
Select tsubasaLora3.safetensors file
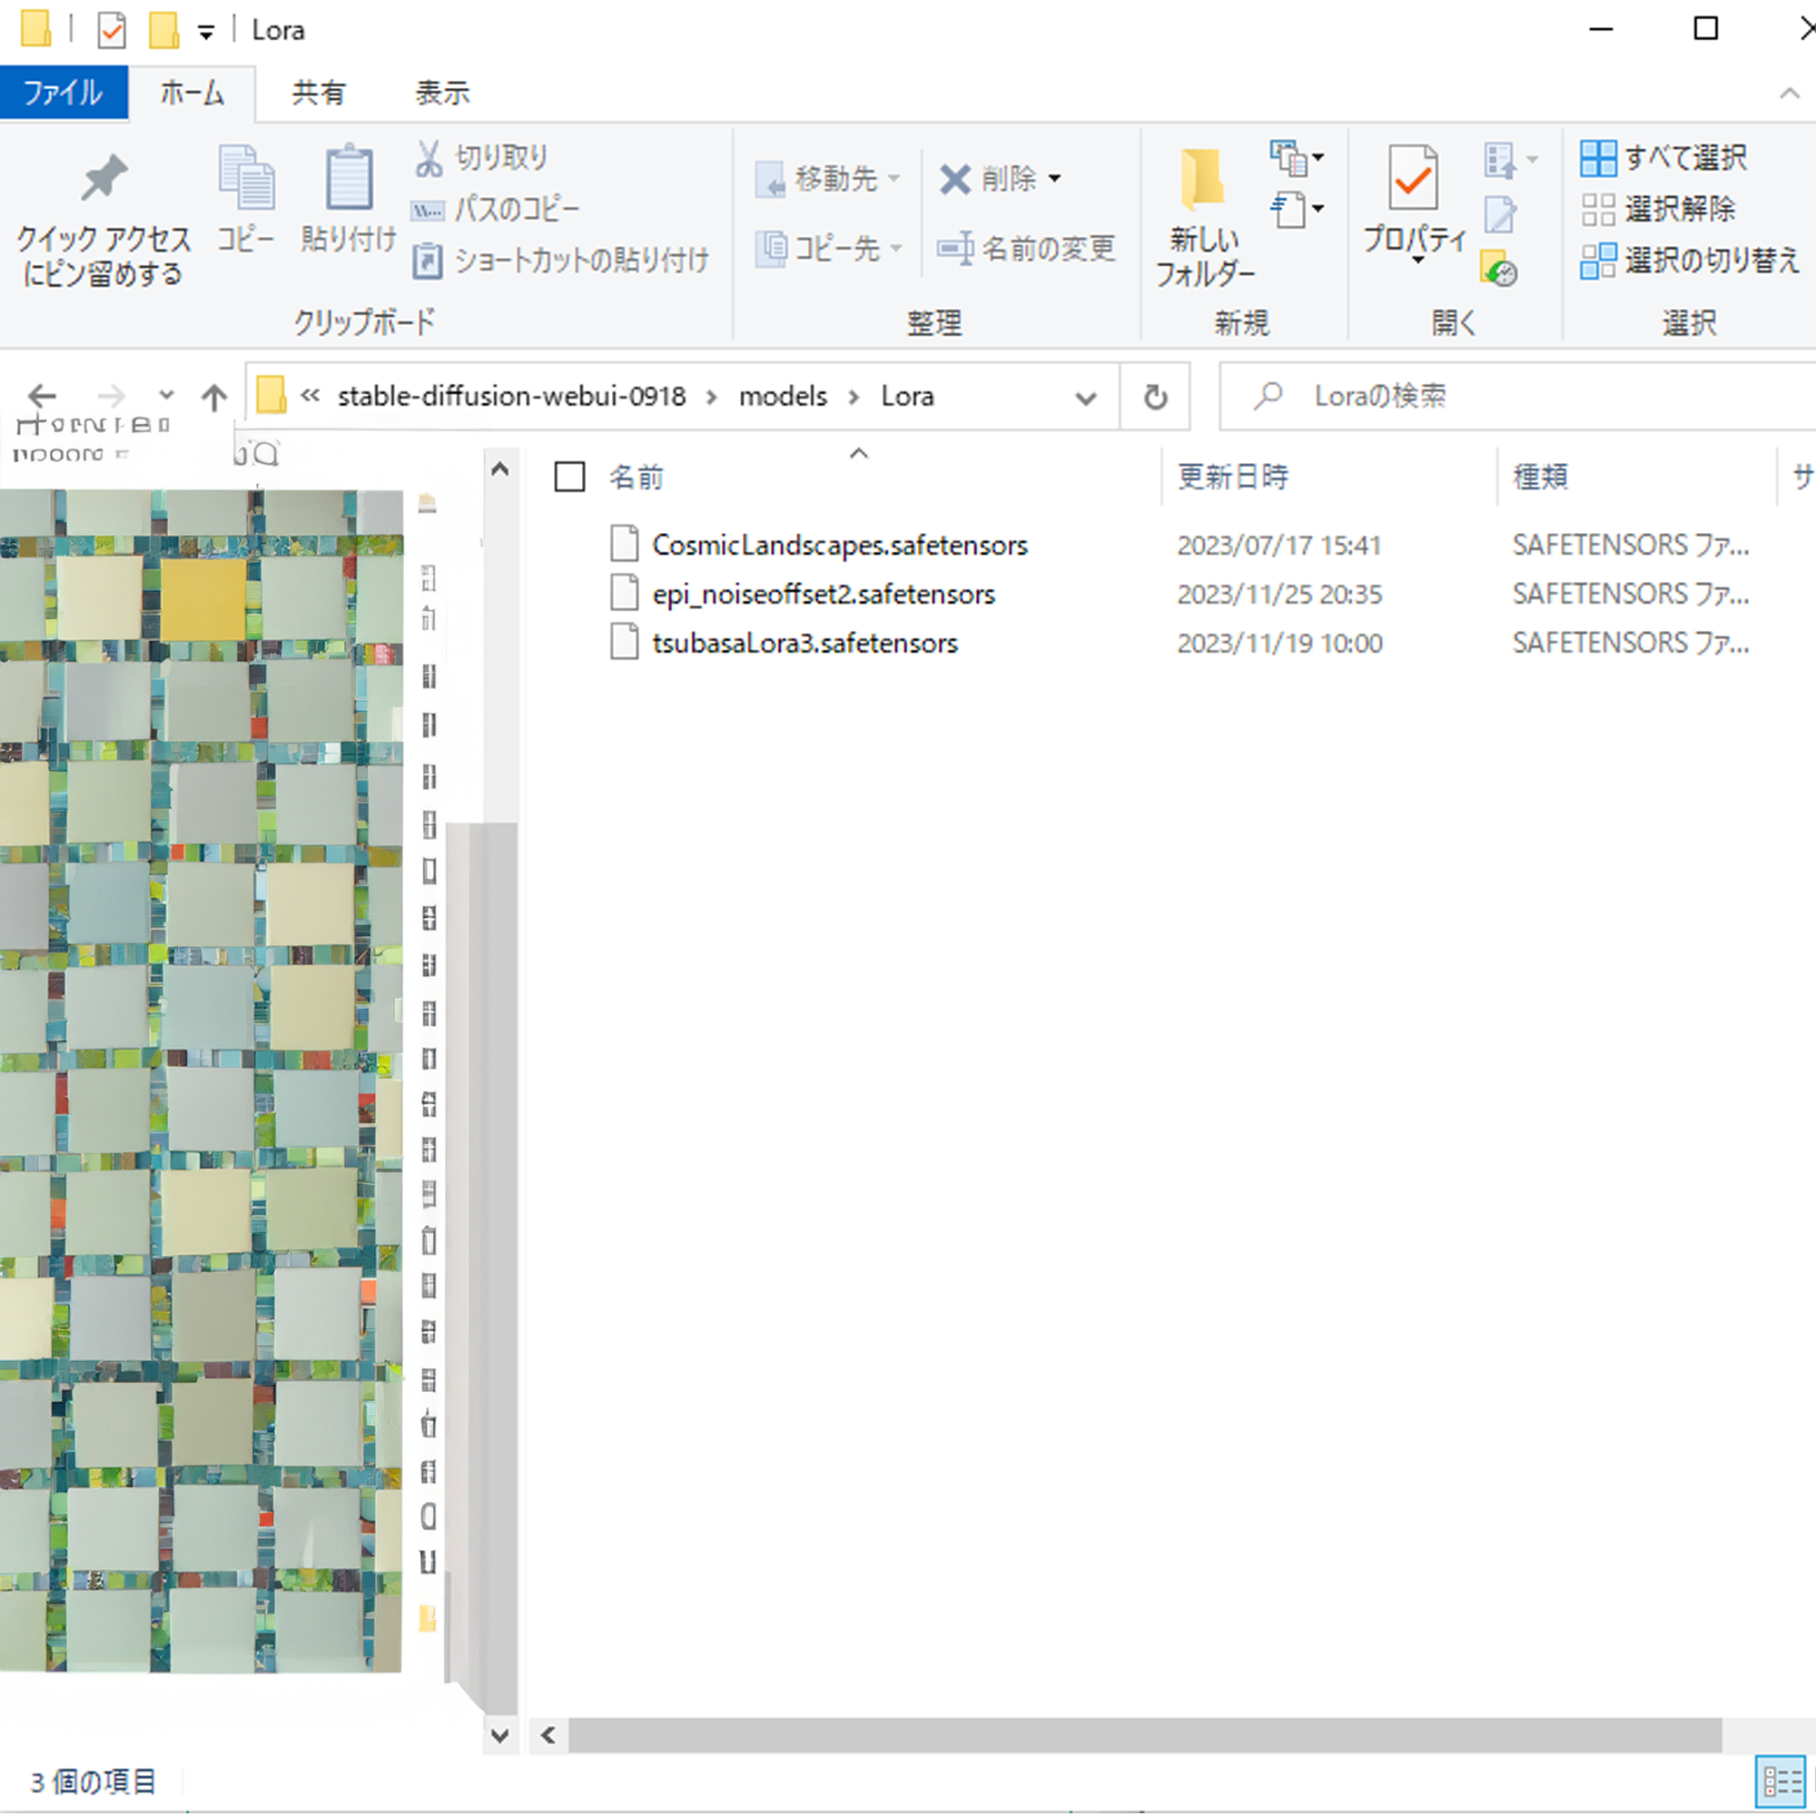point(804,643)
